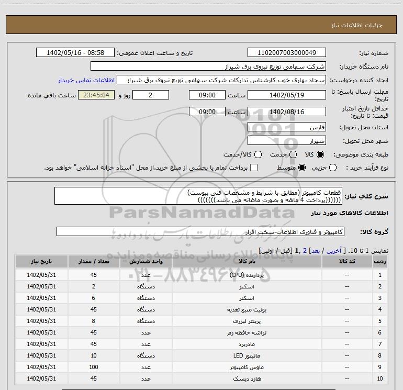Click the نام کالا column header
403x390 pixels.
[247, 261]
